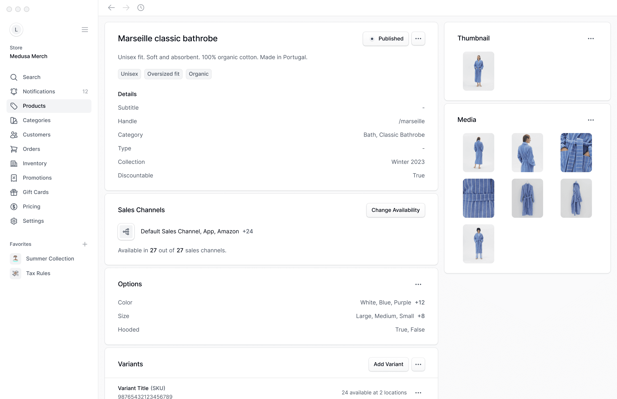Click the Published status toggle
617x399 pixels.
point(385,38)
